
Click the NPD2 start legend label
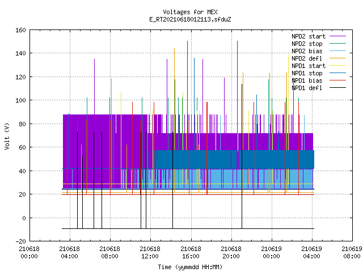[x=309, y=36]
